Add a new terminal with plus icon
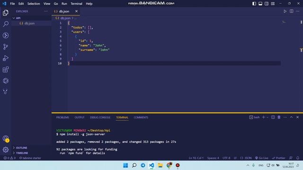 263,117
